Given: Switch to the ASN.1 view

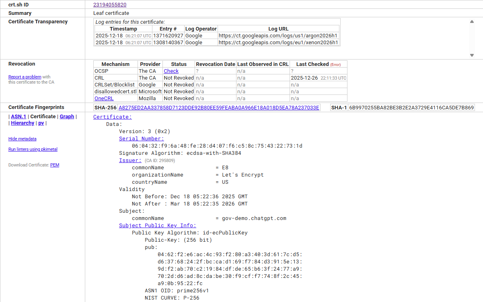Looking at the screenshot, I should (x=18, y=116).
